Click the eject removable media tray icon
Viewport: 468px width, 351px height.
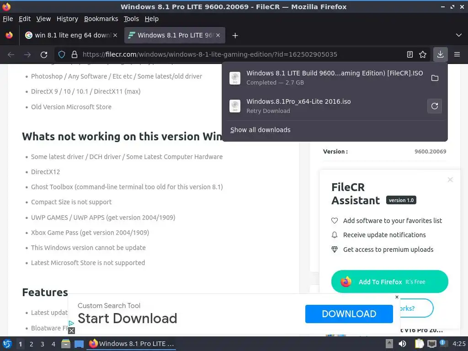389,344
